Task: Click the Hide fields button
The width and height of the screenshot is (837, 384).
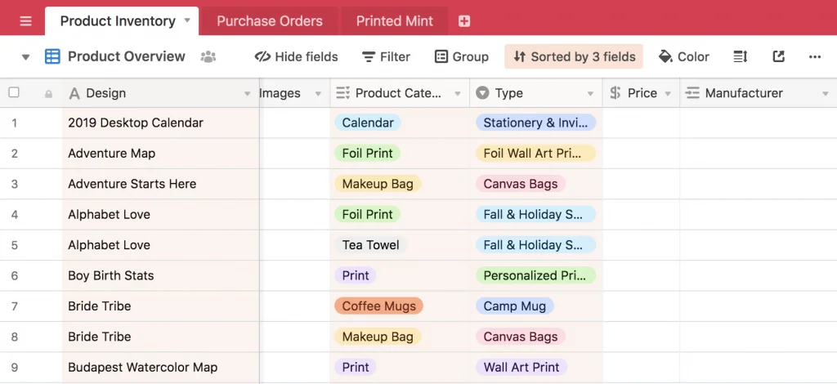Action: [x=296, y=56]
